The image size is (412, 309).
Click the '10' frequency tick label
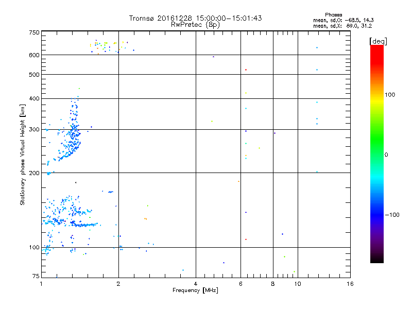(298, 284)
